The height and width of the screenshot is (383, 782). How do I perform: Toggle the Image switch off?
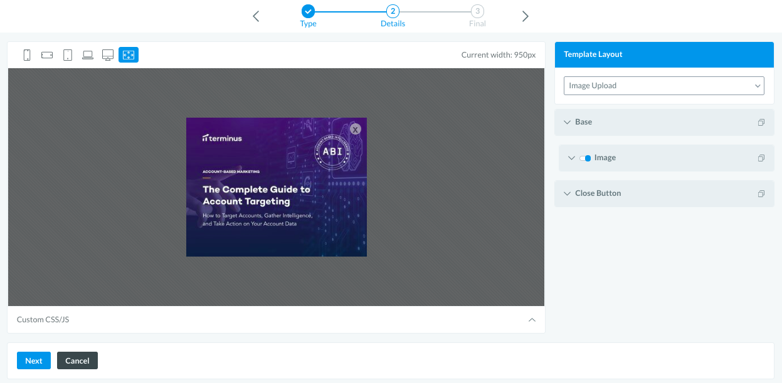585,158
